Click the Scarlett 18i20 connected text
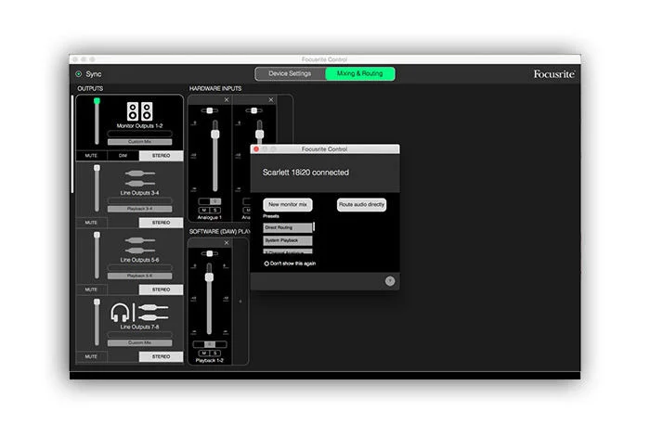Image resolution: width=650 pixels, height=437 pixels. click(305, 173)
